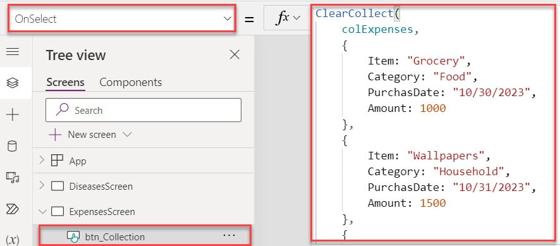Image resolution: width=560 pixels, height=246 pixels.
Task: Click colExpenses in the formula bar
Action: coord(377,29)
